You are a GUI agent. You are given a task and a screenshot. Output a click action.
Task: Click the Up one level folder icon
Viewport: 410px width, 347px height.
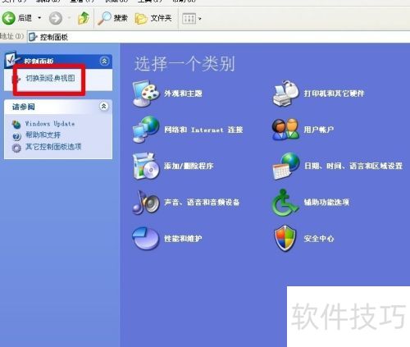point(84,18)
